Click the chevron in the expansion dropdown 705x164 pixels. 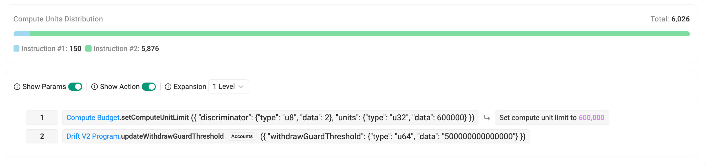coord(241,87)
